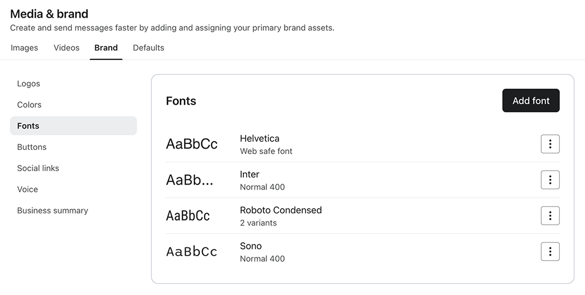Open the Helvetica font options menu
The width and height of the screenshot is (585, 295).
550,144
